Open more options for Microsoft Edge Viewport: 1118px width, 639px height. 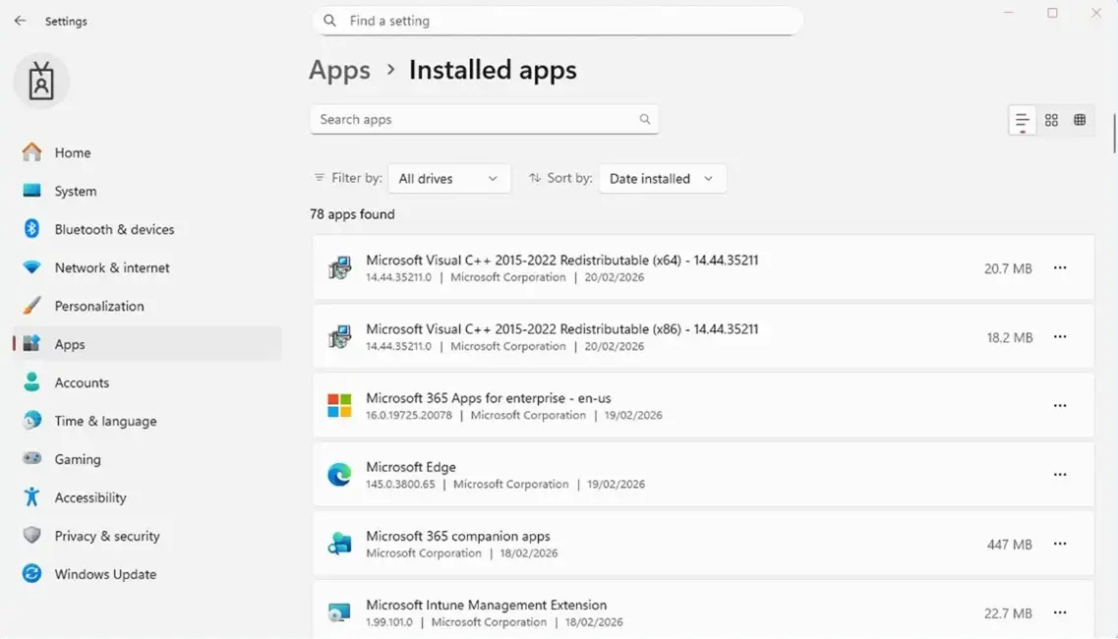pyautogui.click(x=1060, y=475)
